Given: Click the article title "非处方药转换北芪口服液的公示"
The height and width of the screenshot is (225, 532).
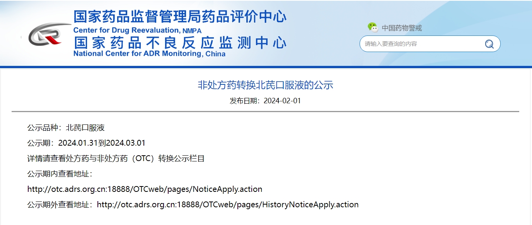Looking at the screenshot, I should coord(265,85).
